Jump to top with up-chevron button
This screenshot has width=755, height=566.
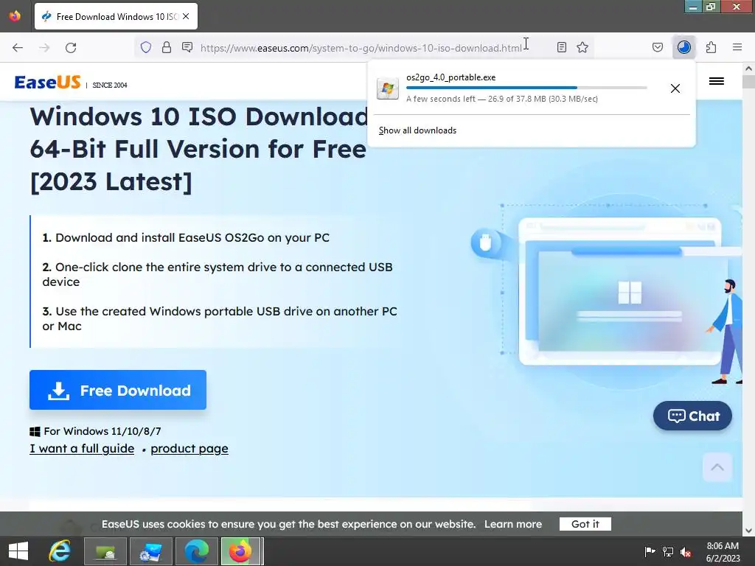pyautogui.click(x=717, y=467)
